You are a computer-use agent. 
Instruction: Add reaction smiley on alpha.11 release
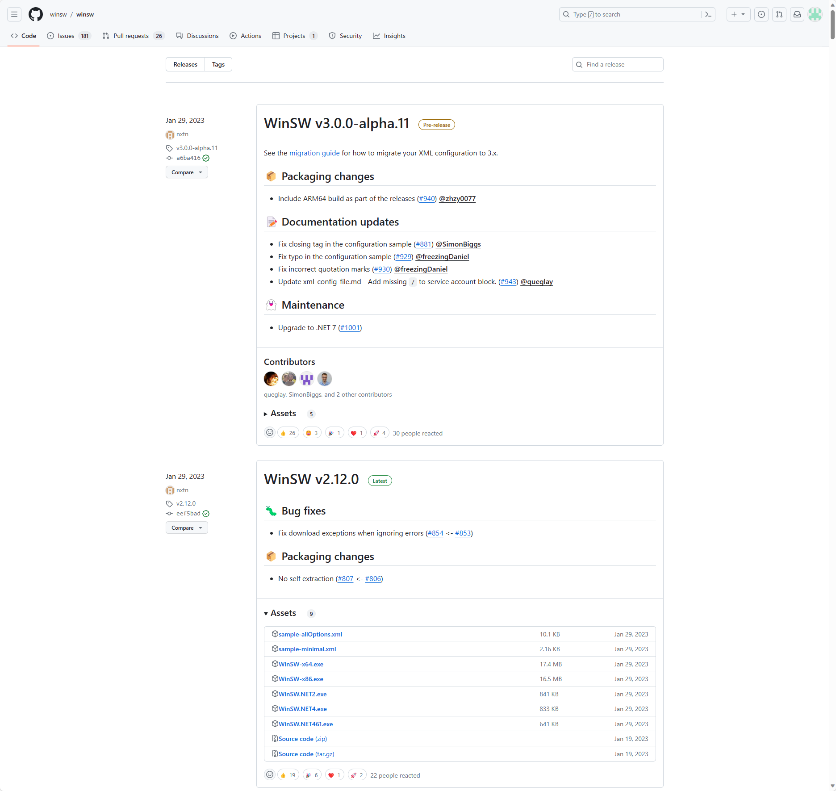[270, 432]
